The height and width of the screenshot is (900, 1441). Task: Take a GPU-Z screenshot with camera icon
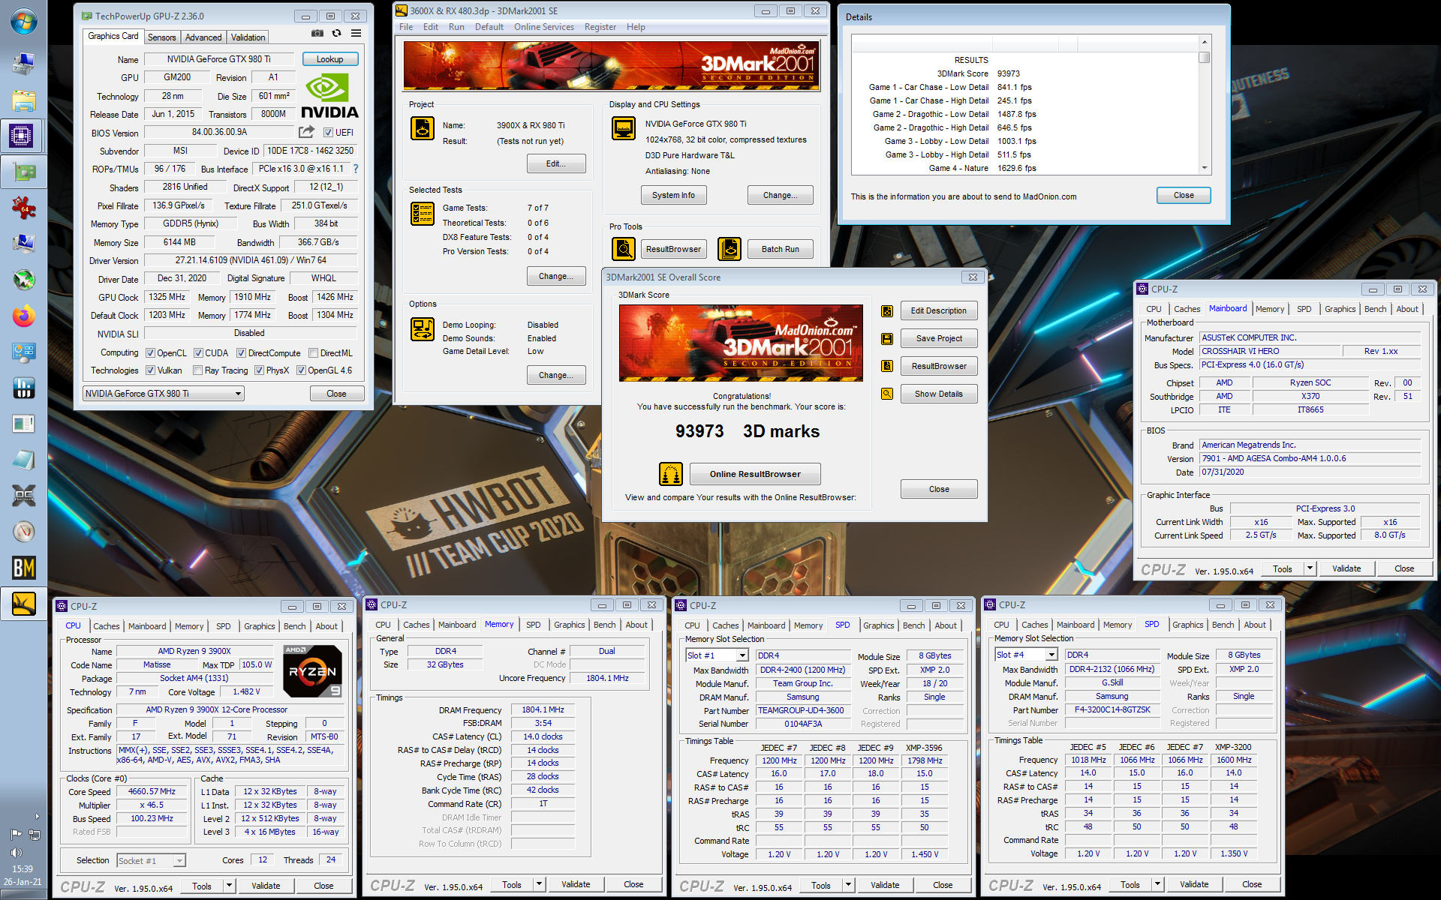coord(317,34)
